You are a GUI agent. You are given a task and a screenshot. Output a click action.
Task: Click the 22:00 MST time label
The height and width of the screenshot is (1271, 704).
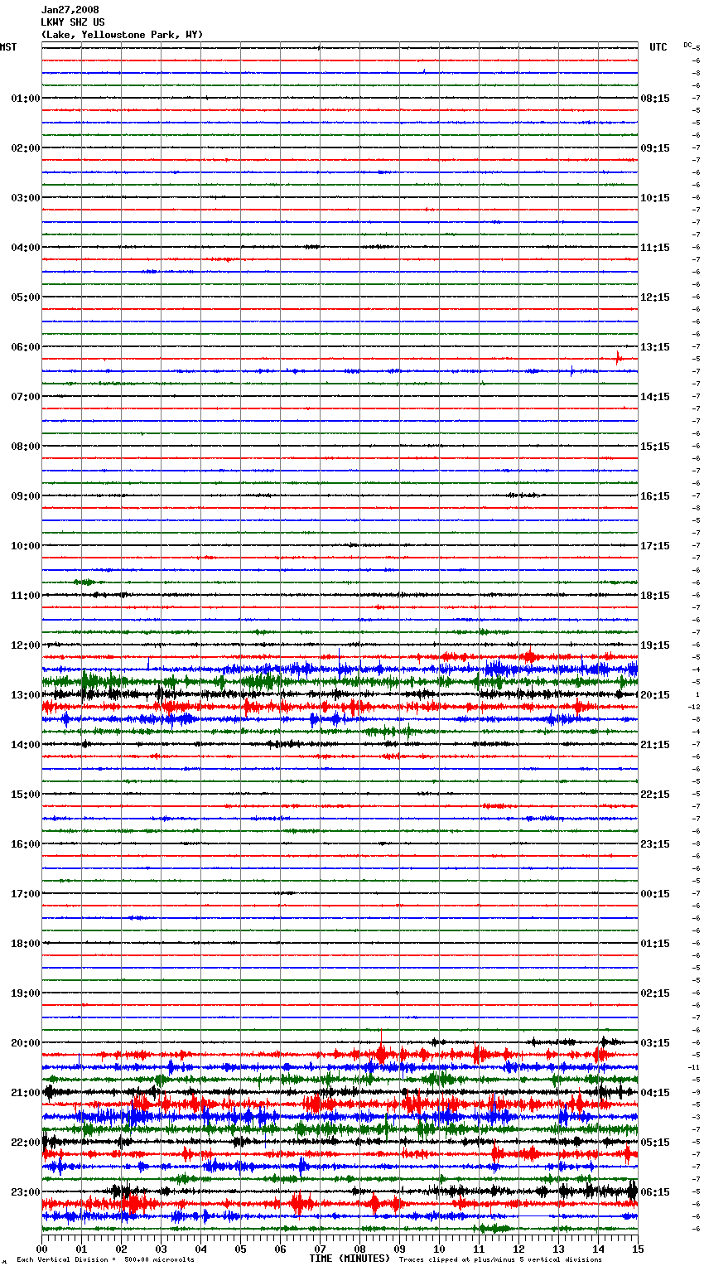(26, 1143)
